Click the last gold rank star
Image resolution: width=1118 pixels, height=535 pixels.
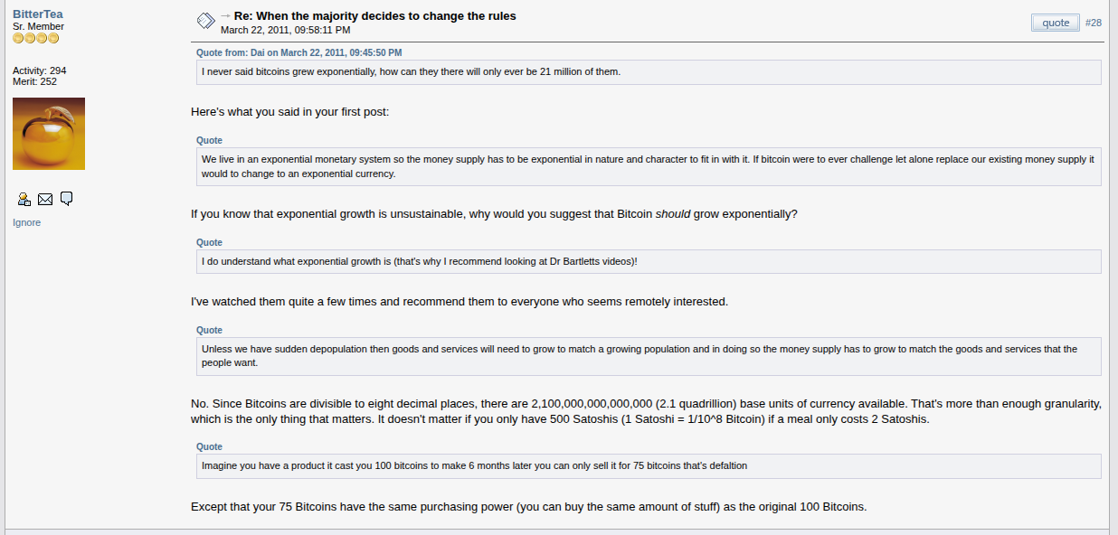(x=53, y=38)
